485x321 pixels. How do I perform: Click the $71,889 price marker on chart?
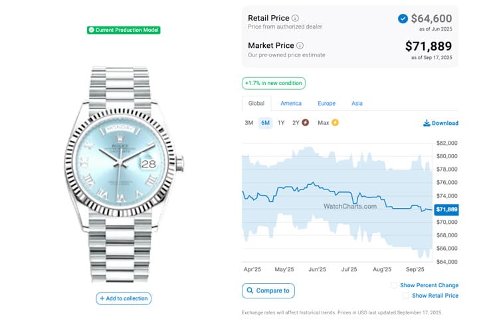pyautogui.click(x=446, y=209)
